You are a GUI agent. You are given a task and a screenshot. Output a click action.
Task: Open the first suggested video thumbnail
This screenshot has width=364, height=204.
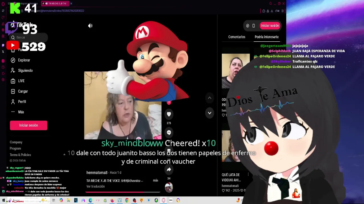point(236,71)
